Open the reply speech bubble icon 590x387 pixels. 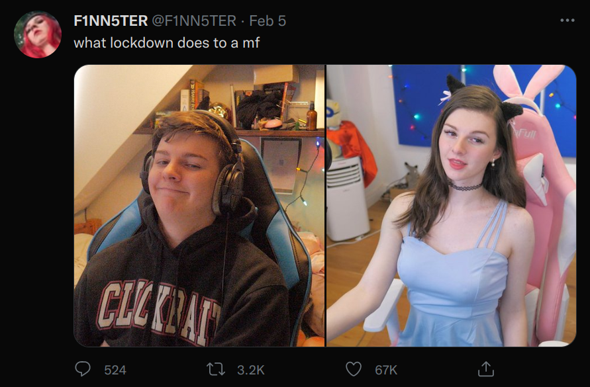82,369
